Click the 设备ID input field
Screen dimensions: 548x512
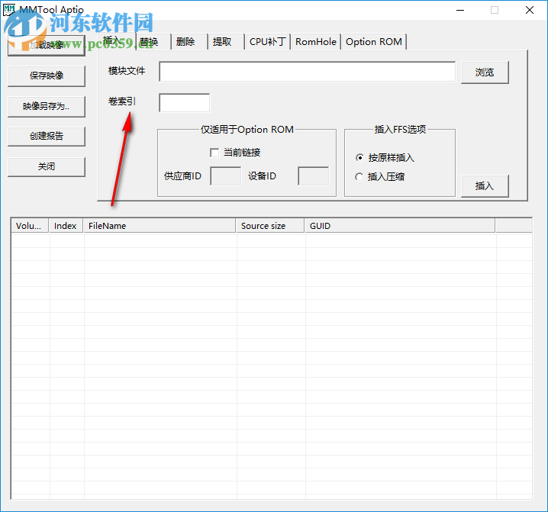click(x=313, y=175)
